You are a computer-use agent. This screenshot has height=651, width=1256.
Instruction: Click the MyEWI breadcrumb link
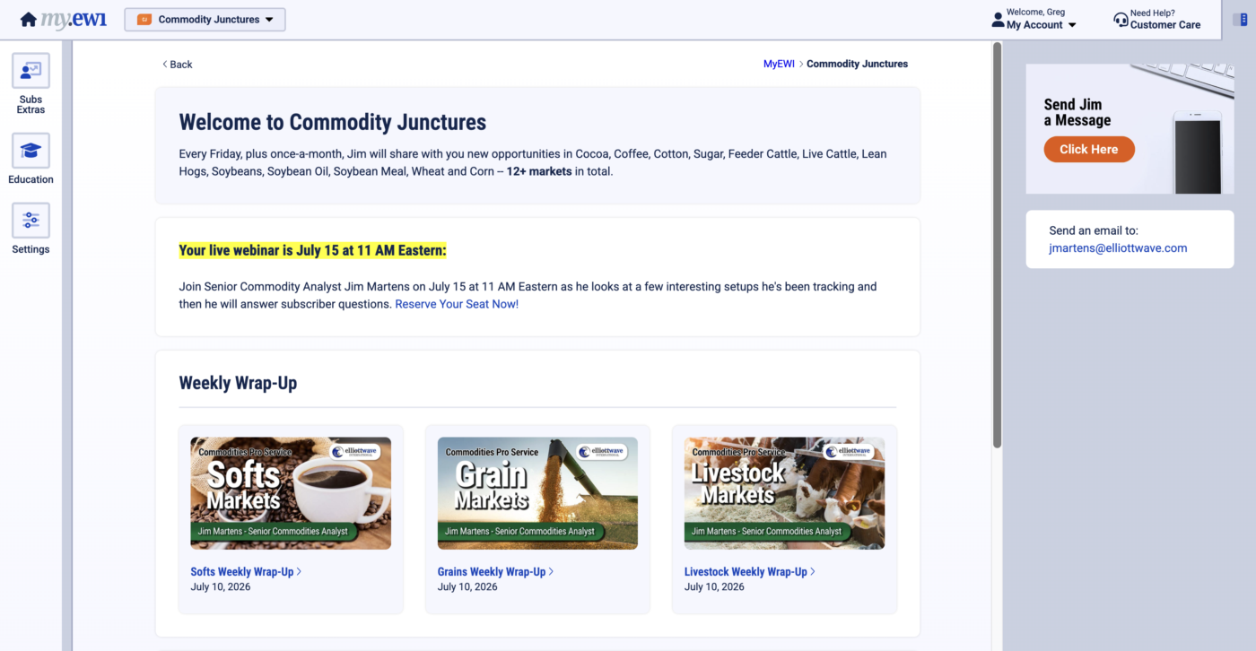(779, 65)
